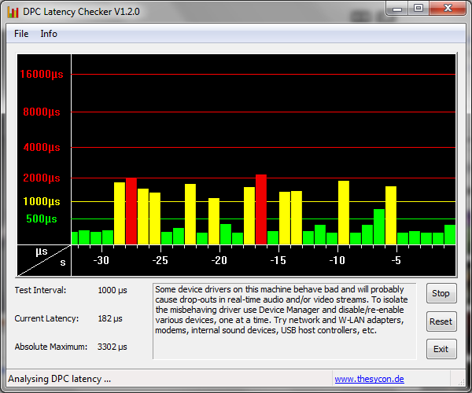The height and width of the screenshot is (393, 472).
Task: Click the 500µs green axis label
Action: (x=42, y=219)
